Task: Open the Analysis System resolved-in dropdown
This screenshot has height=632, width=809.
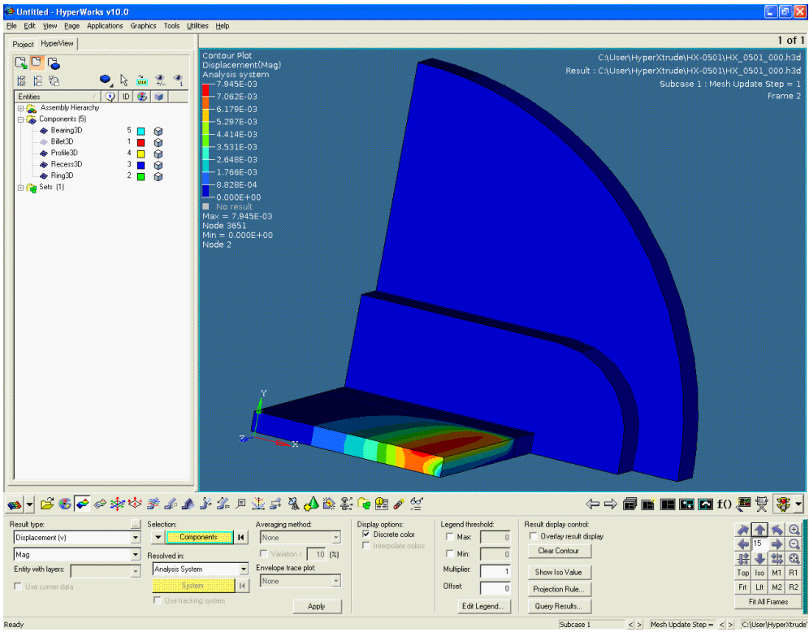Action: pyautogui.click(x=244, y=569)
